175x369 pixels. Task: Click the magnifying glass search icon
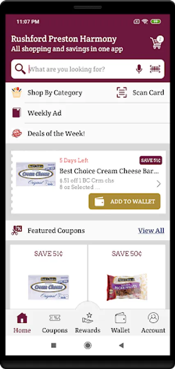click(20, 69)
